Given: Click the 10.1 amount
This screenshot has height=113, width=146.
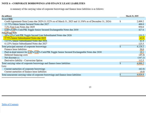Looking at the screenshot, I should [x=142, y=52].
